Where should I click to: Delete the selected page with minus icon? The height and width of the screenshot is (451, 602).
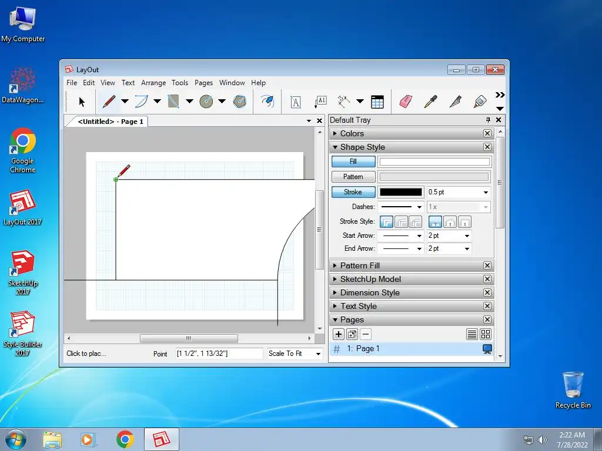point(366,334)
